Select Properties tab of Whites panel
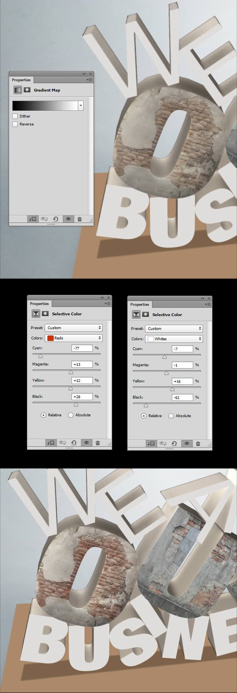The image size is (237, 693). (140, 304)
